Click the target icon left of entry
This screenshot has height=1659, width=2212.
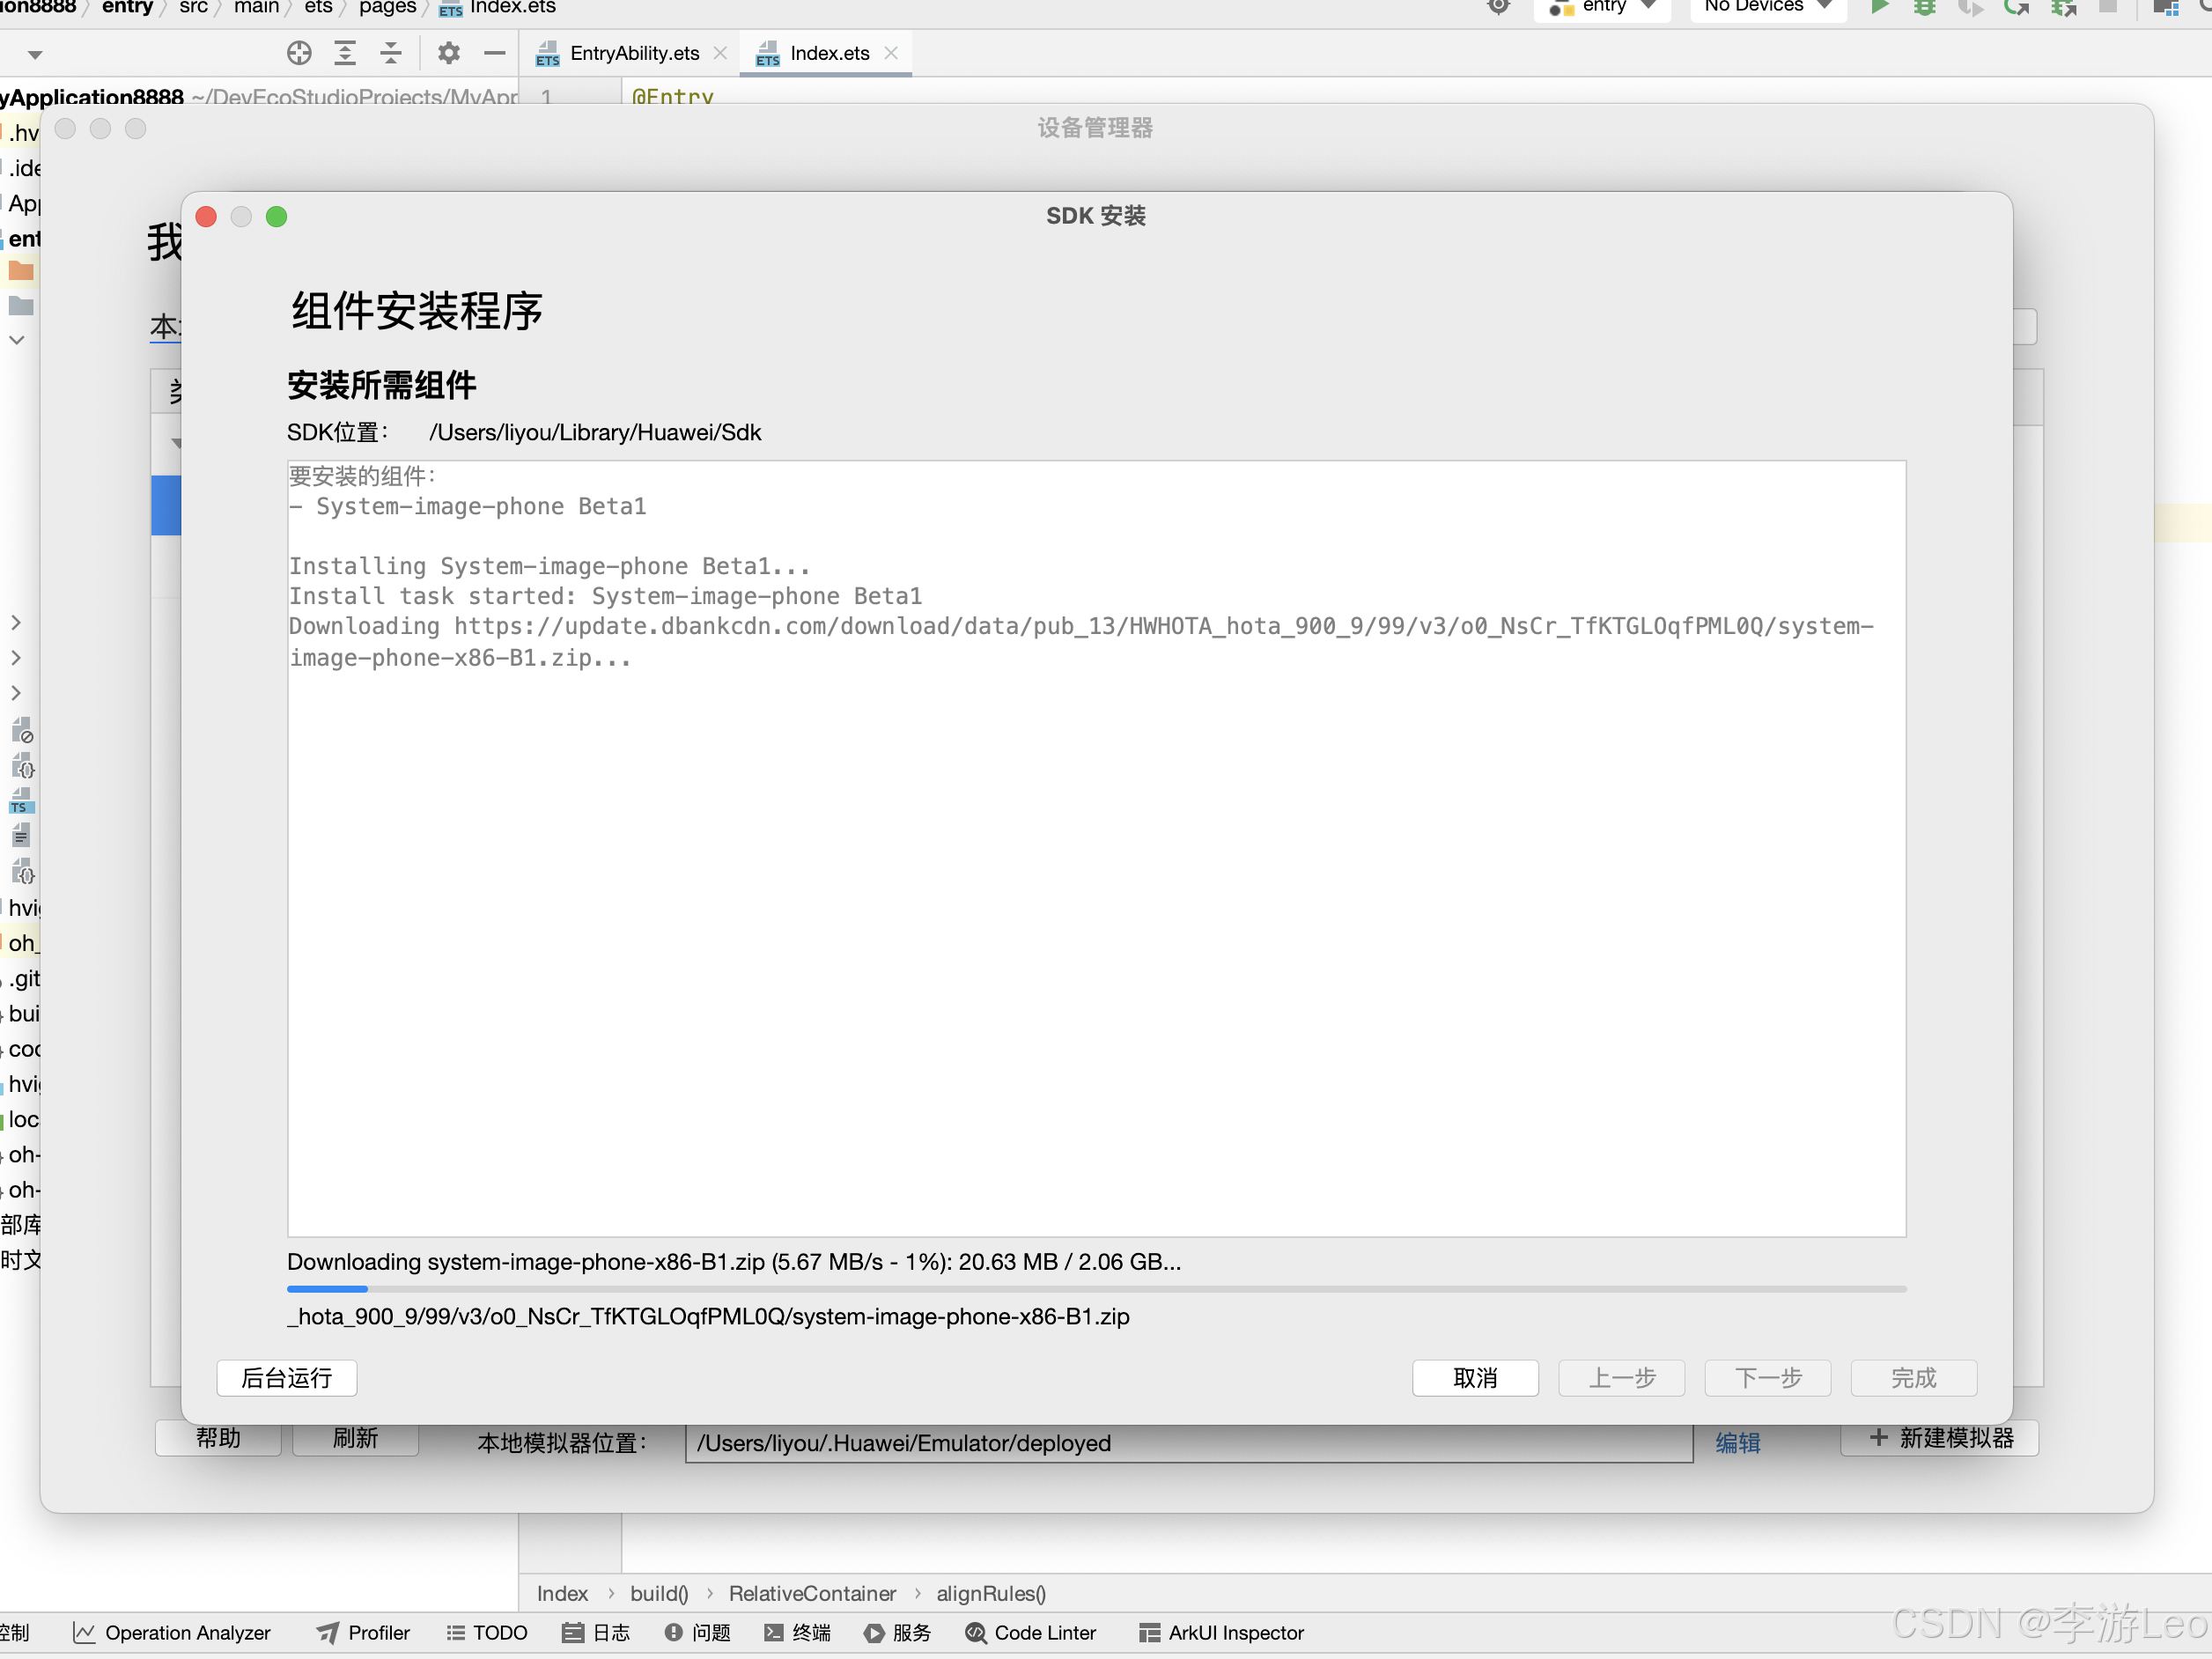[x=1498, y=7]
